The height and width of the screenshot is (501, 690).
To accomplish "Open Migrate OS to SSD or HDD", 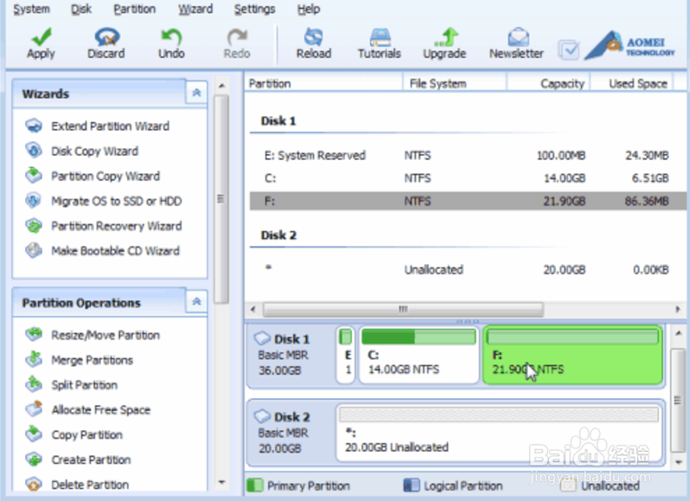I will [x=116, y=201].
